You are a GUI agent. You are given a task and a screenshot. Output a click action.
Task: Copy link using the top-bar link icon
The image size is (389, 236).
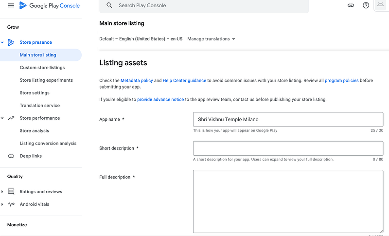click(x=351, y=5)
